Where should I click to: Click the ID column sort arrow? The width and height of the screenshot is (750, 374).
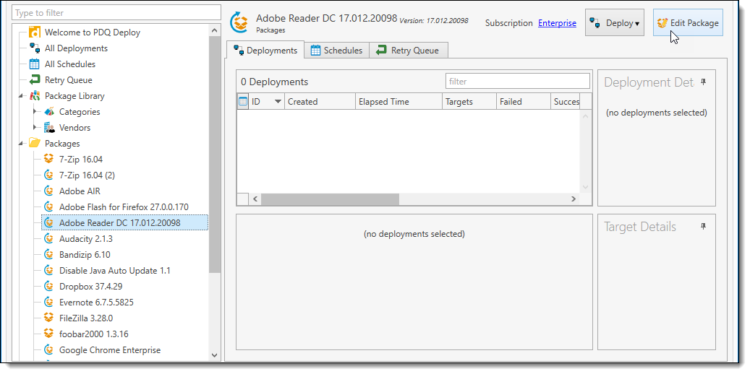pyautogui.click(x=278, y=101)
